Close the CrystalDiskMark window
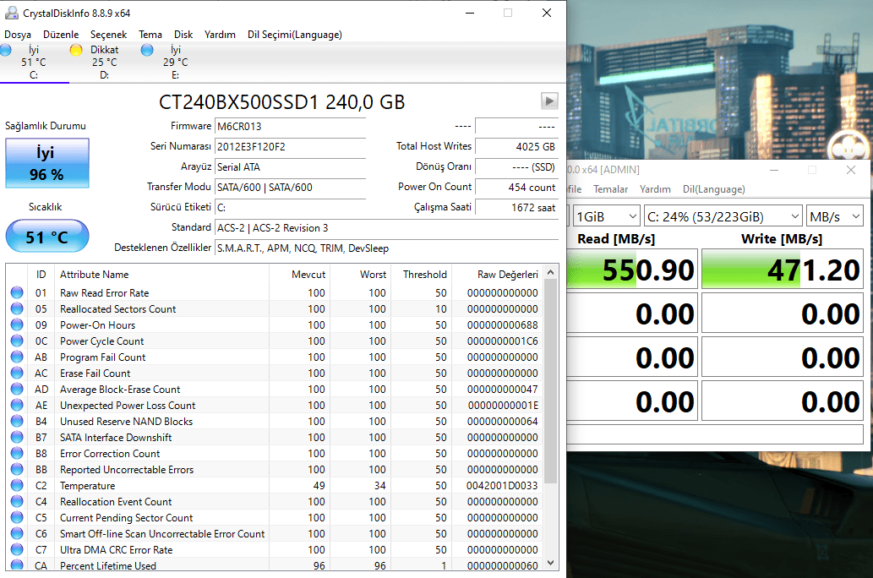The height and width of the screenshot is (578, 873). [851, 170]
